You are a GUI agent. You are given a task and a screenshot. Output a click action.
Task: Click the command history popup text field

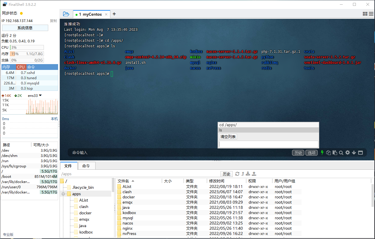tap(268, 144)
